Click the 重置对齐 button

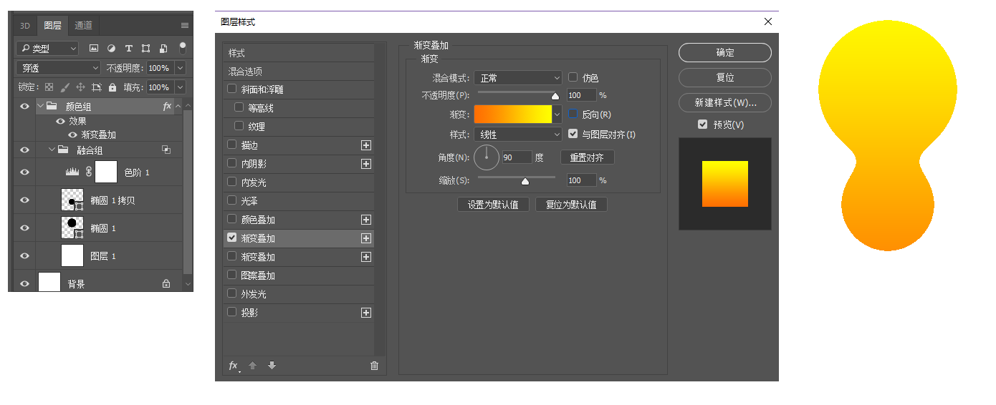point(587,157)
